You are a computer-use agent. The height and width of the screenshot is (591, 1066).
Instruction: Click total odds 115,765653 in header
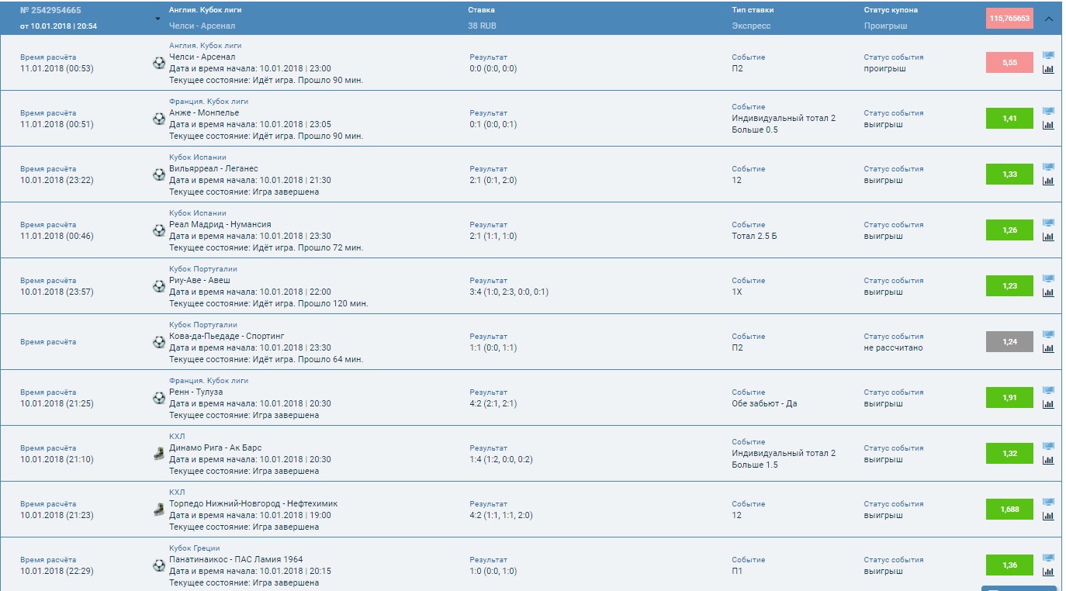1009,19
